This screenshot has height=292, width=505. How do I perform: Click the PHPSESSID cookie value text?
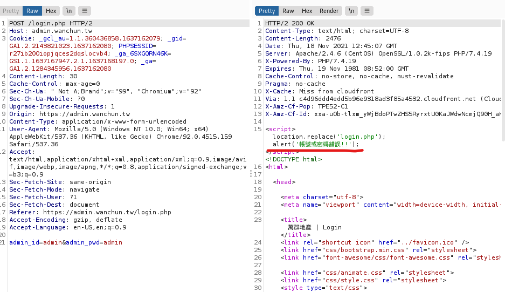[x=58, y=53]
